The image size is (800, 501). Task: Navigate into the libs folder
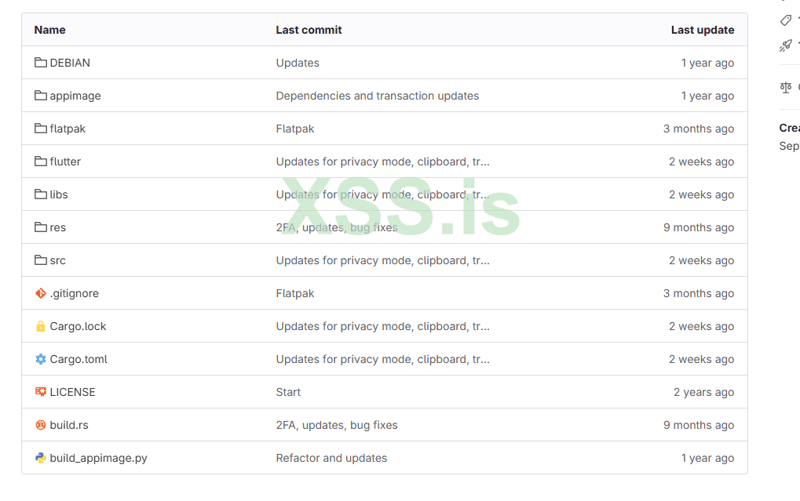click(x=59, y=194)
